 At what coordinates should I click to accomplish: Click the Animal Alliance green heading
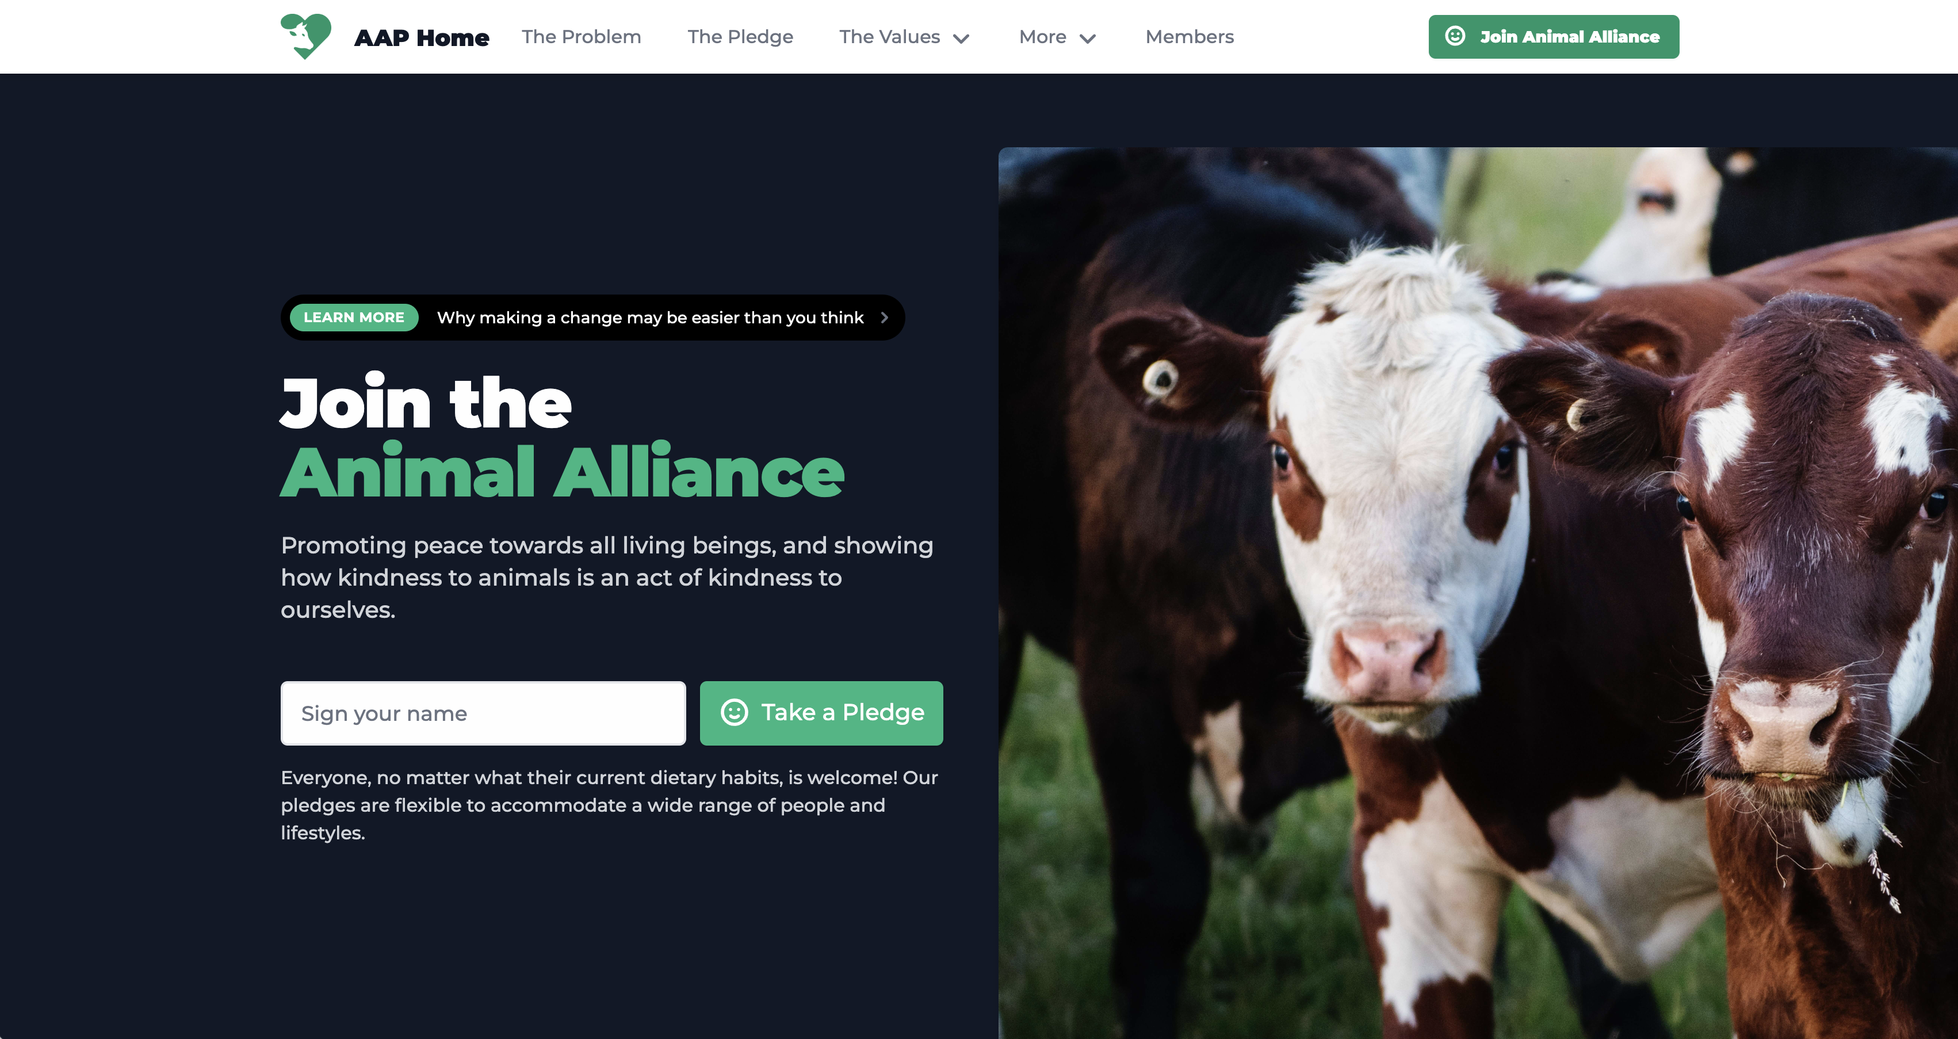(563, 471)
